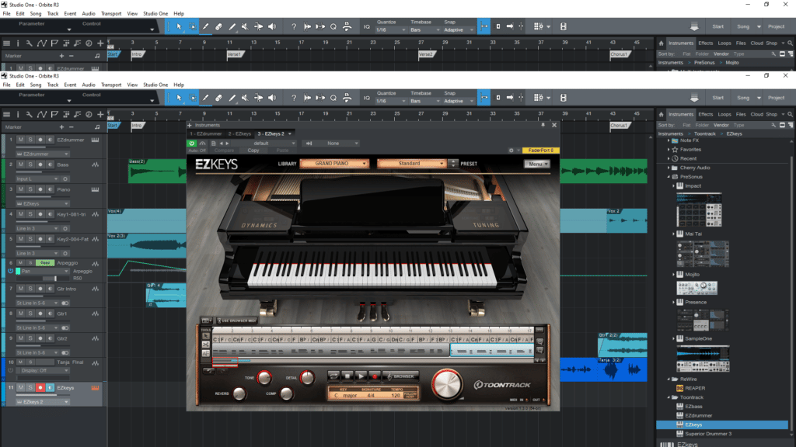This screenshot has height=447, width=796.
Task: Open the Quantize 1/16 dropdown in front window
Action: tap(391, 101)
